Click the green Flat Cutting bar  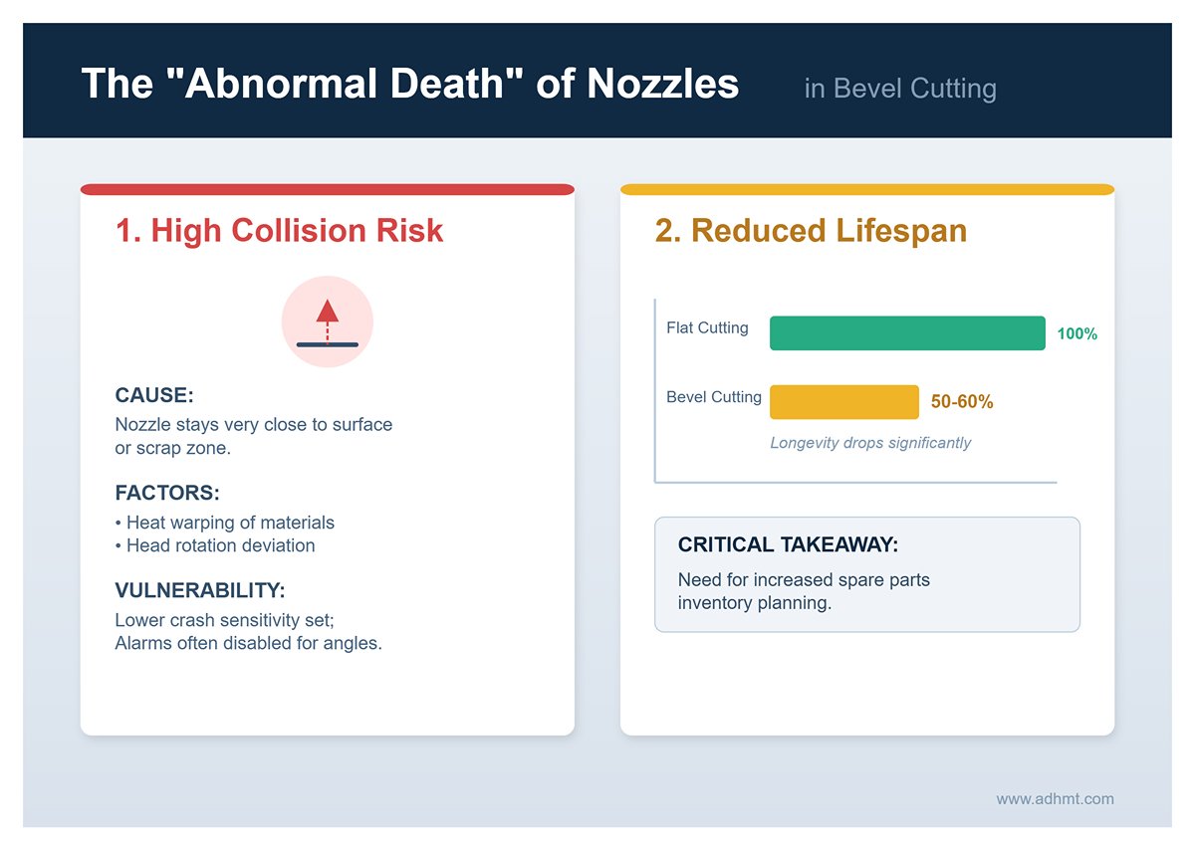click(x=907, y=333)
